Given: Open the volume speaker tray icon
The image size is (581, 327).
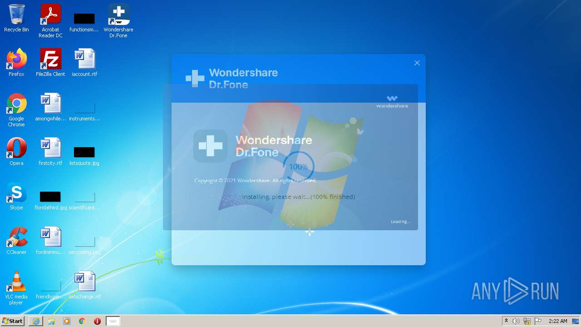Looking at the screenshot, I should (516, 321).
